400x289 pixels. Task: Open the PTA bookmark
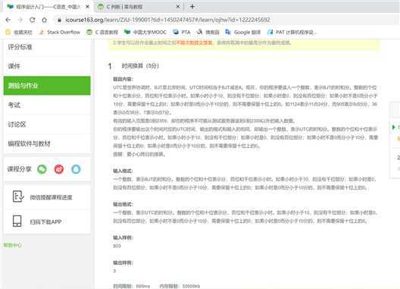182,32
